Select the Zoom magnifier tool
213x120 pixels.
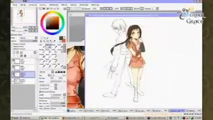click(44, 41)
